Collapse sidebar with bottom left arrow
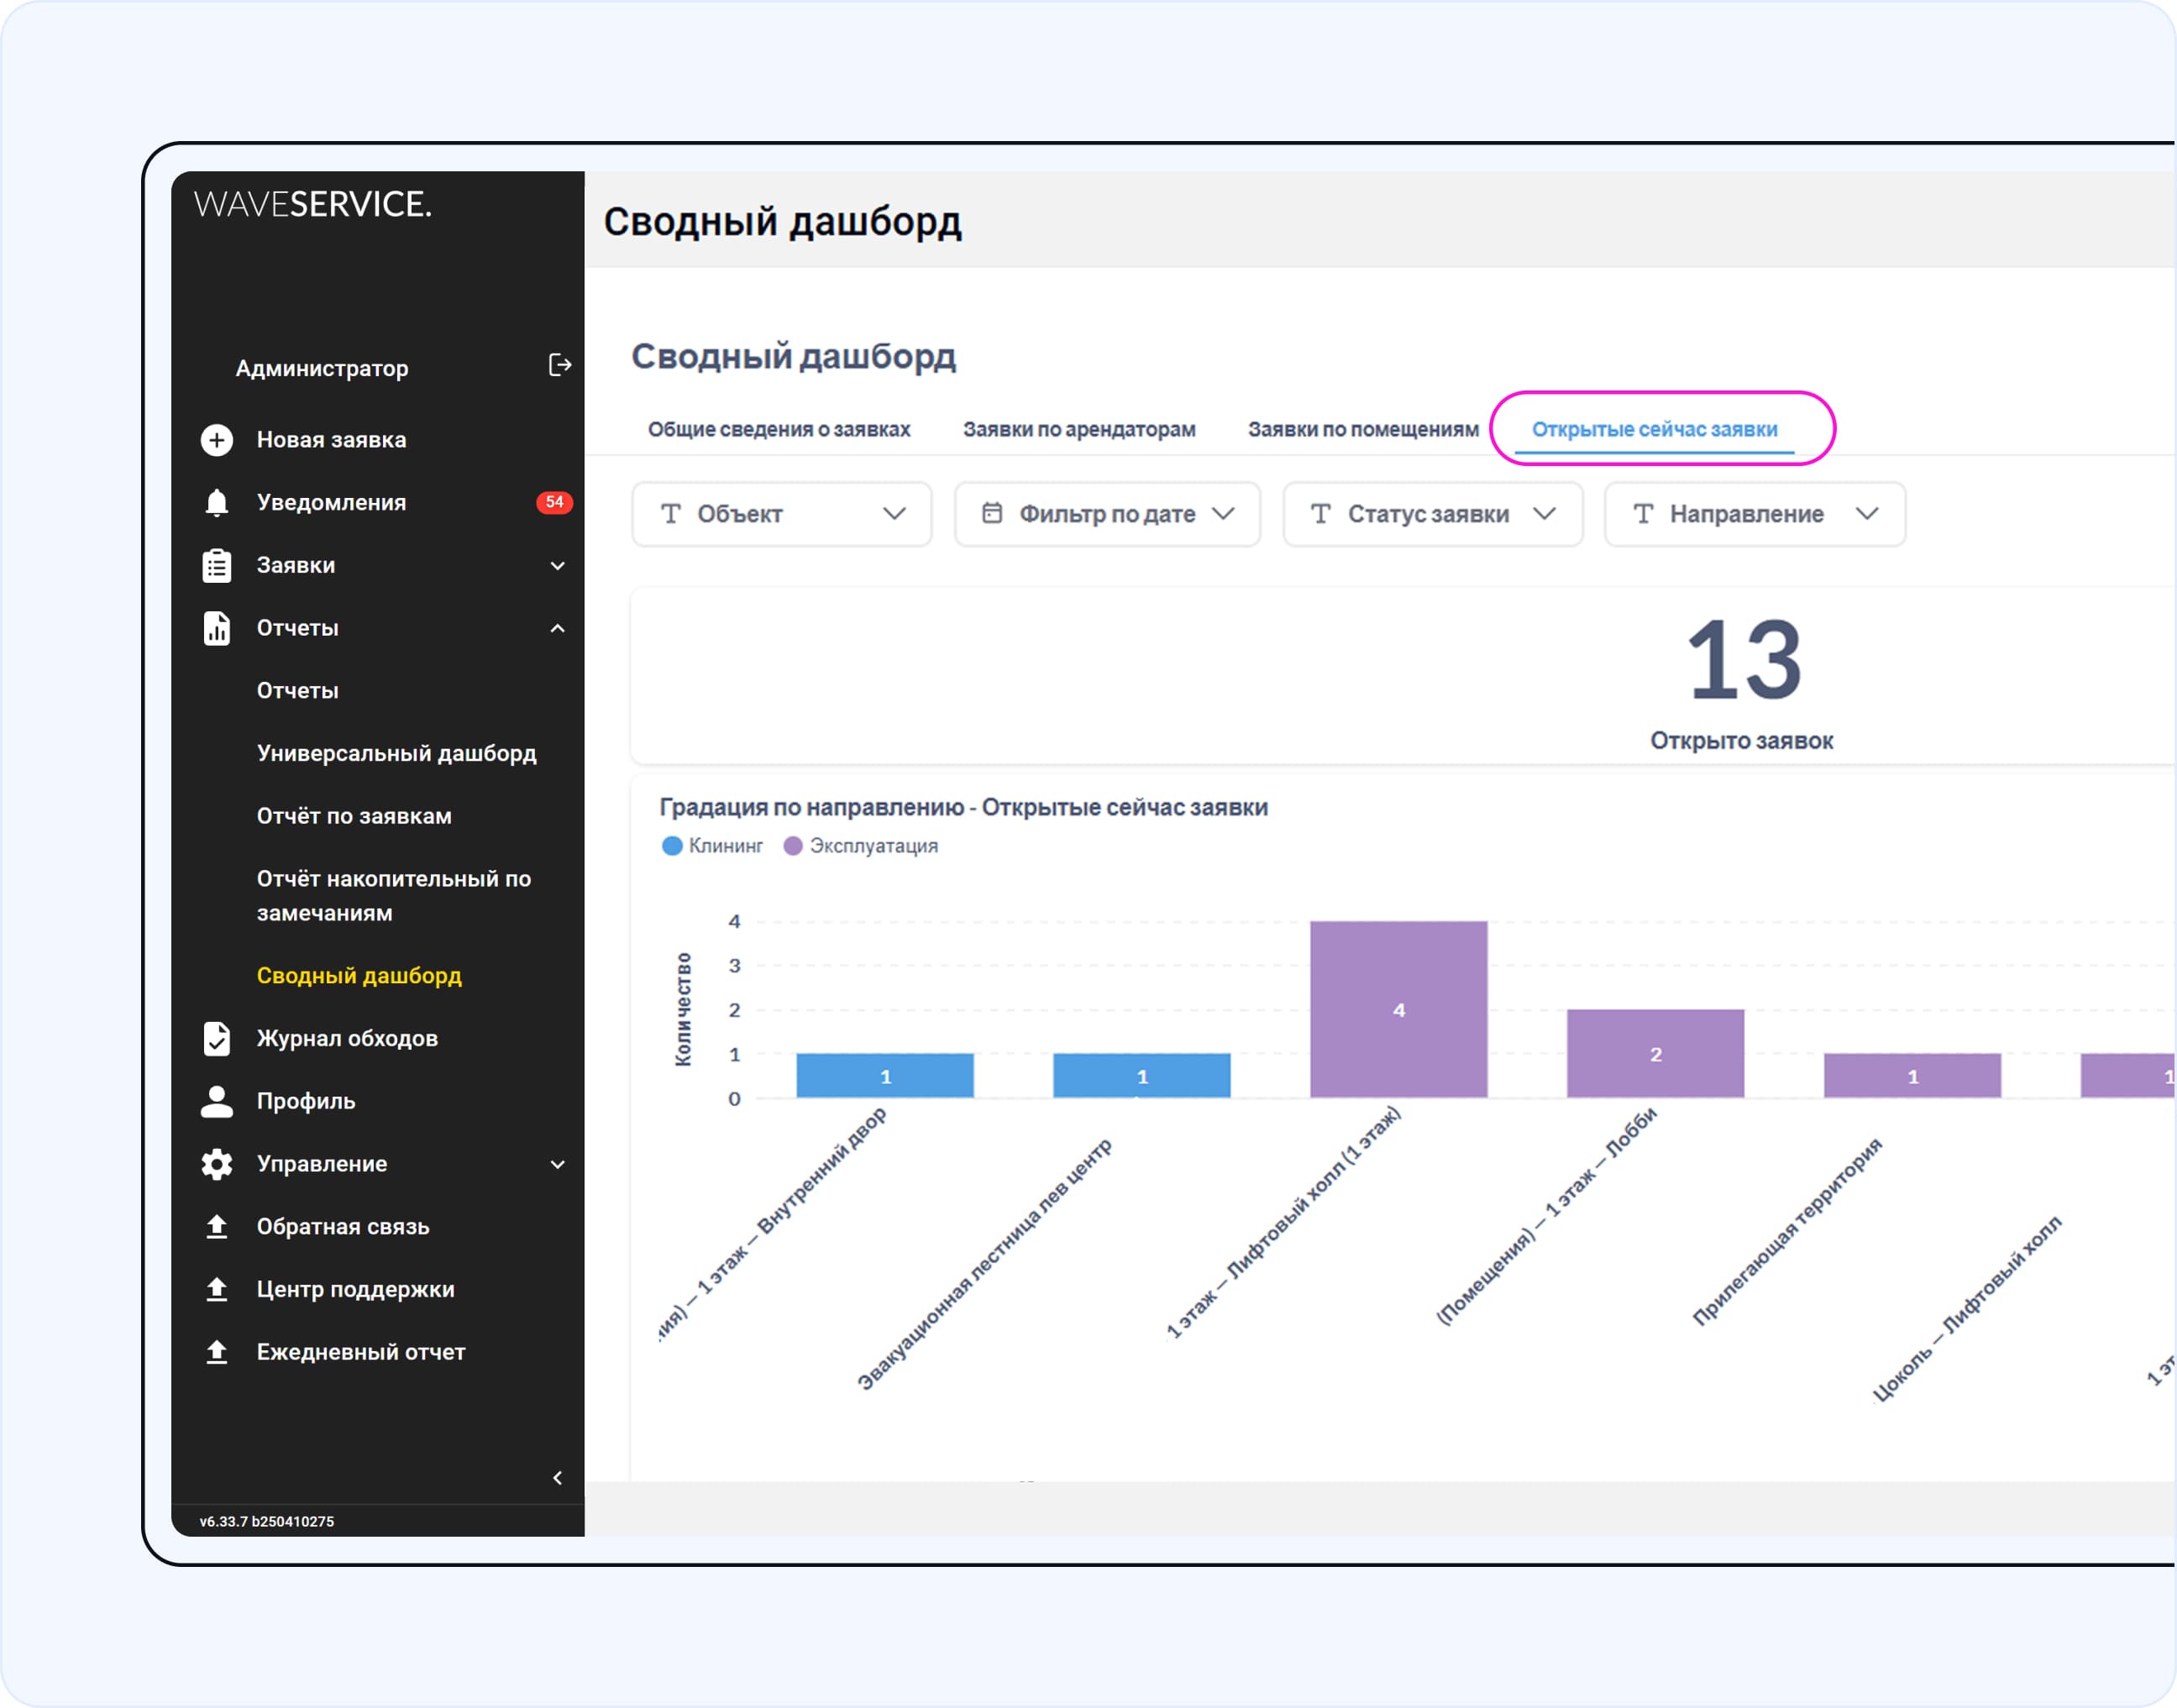 coord(558,1478)
